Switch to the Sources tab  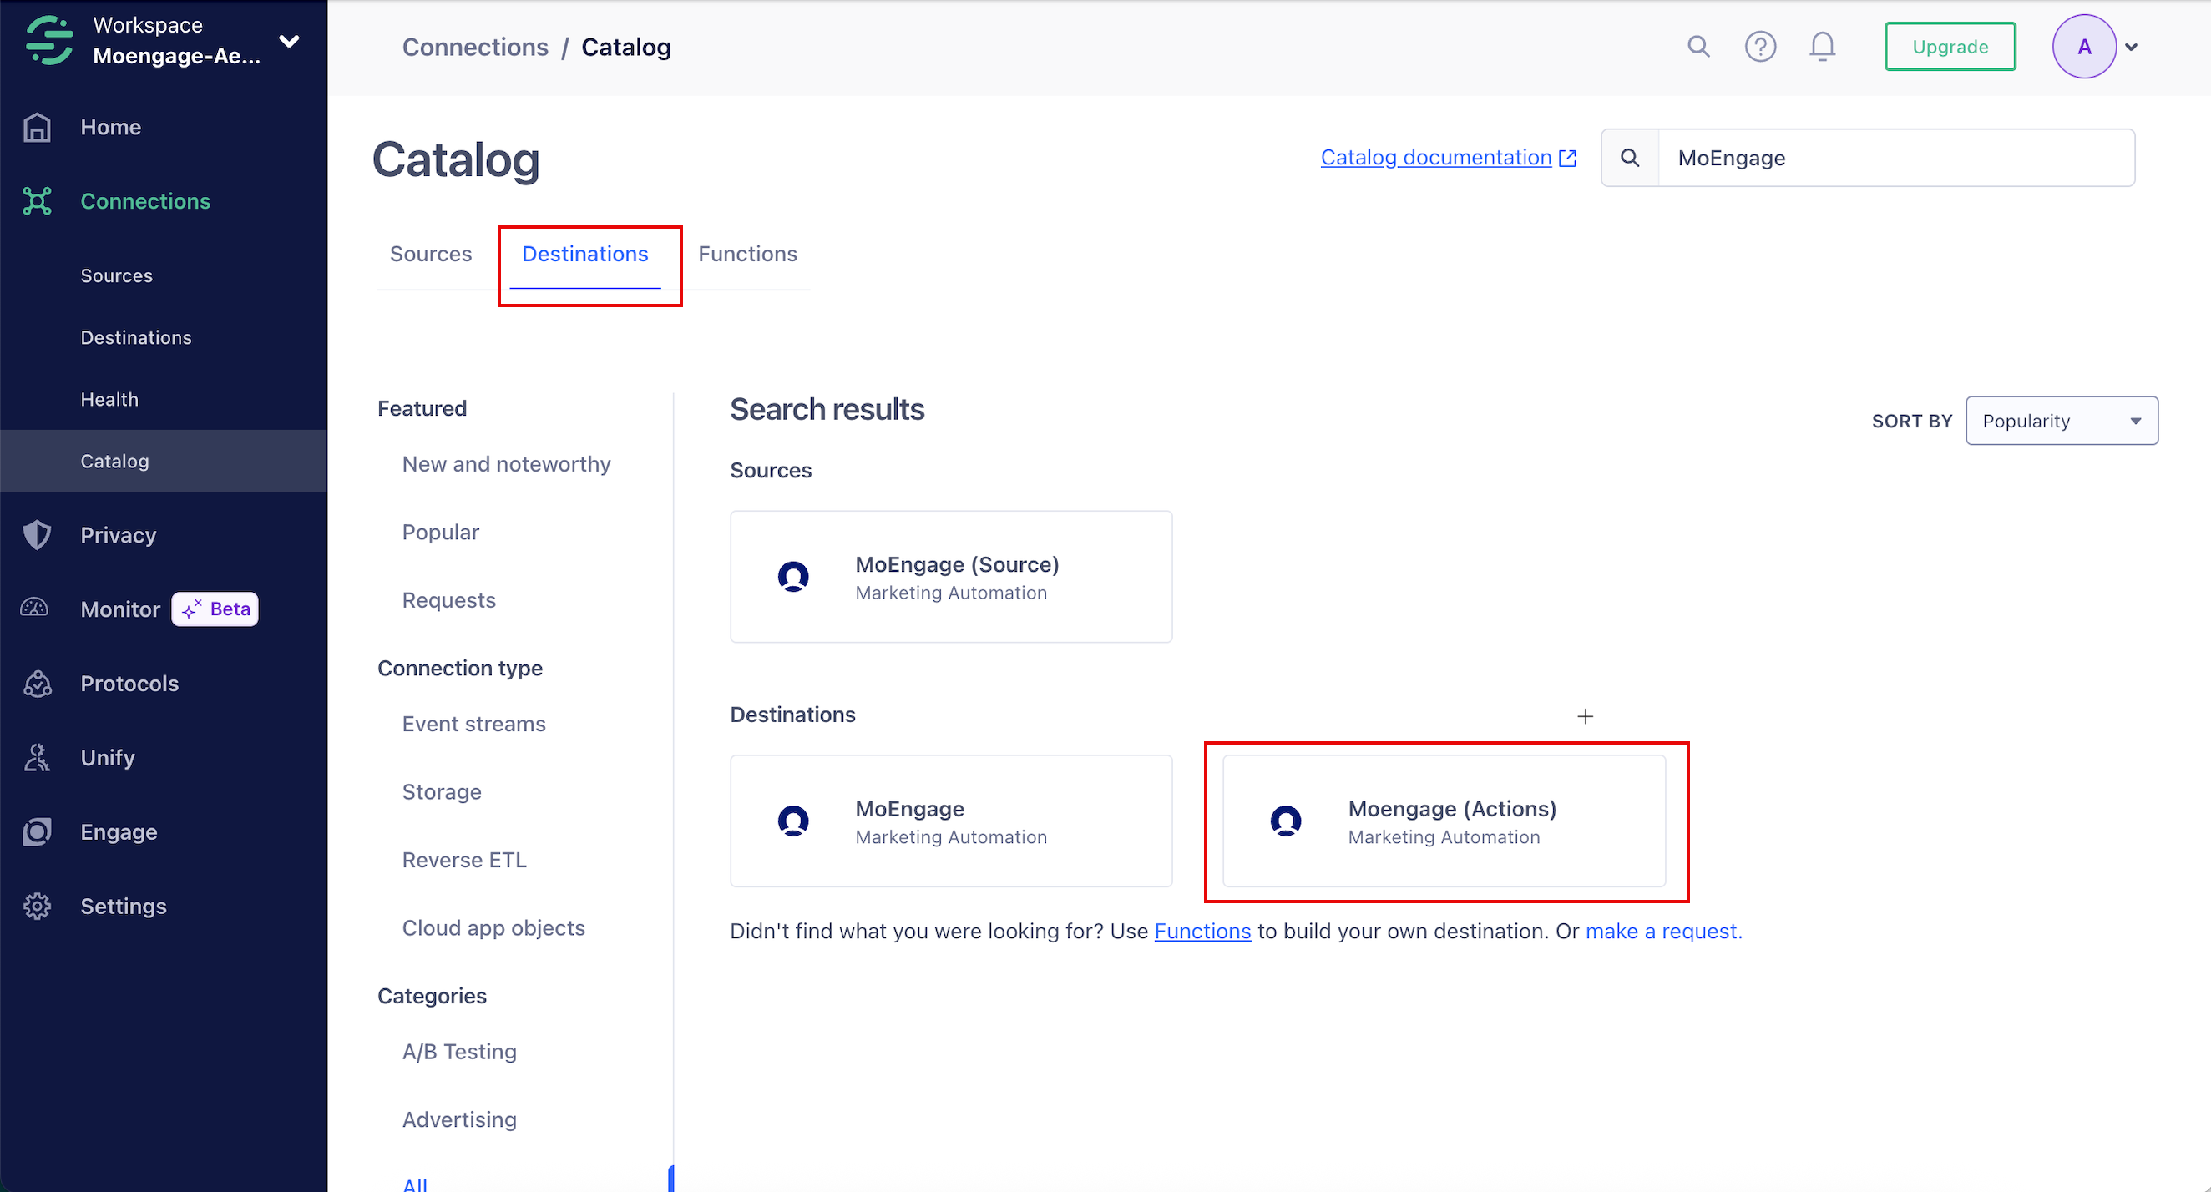[x=430, y=254]
